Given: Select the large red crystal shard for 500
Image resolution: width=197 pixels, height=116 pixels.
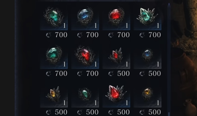Looking at the screenshot, I should point(116,94).
